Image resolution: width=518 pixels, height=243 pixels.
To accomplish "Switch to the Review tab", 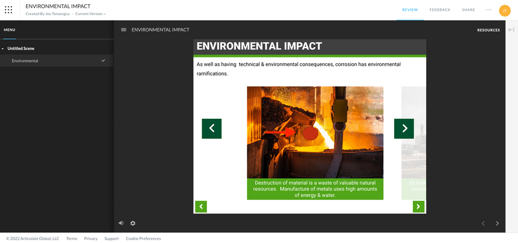I will 410,10.
